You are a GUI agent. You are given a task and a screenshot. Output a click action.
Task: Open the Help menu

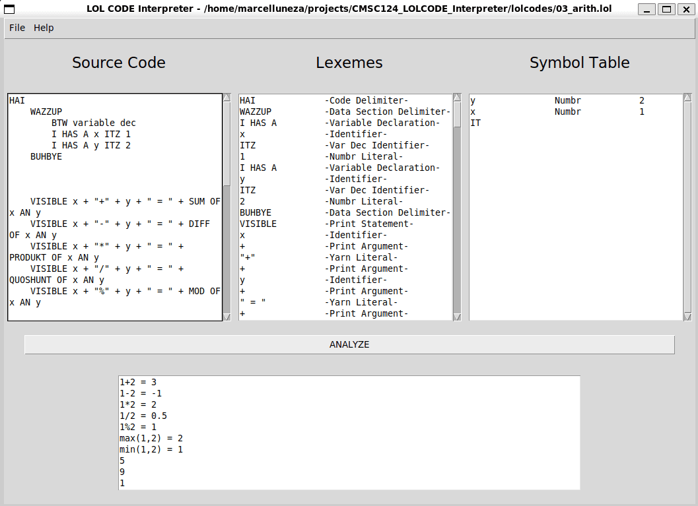[44, 28]
